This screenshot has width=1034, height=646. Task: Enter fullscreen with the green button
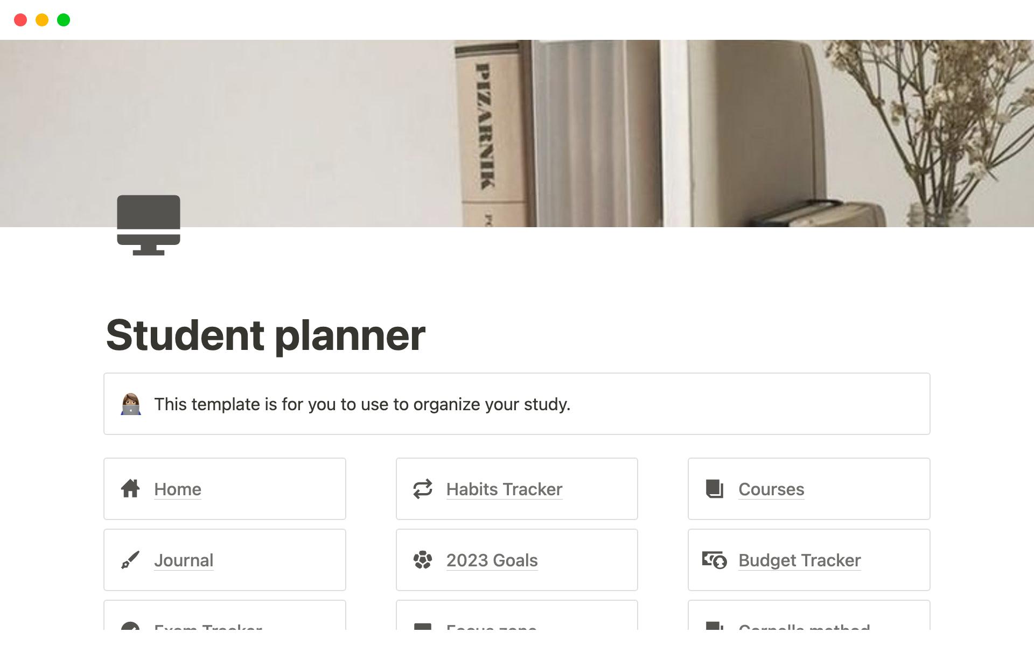[64, 20]
